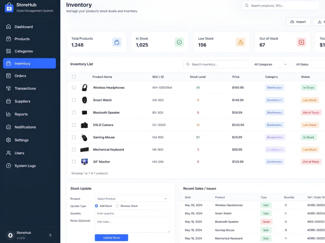Click the price $549.99
The width and height of the screenshot is (325, 243).
point(238,125)
